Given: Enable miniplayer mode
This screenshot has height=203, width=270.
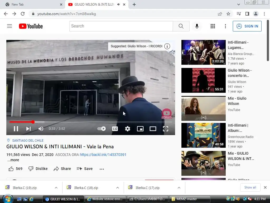Looking at the screenshot, I should click(x=140, y=129).
